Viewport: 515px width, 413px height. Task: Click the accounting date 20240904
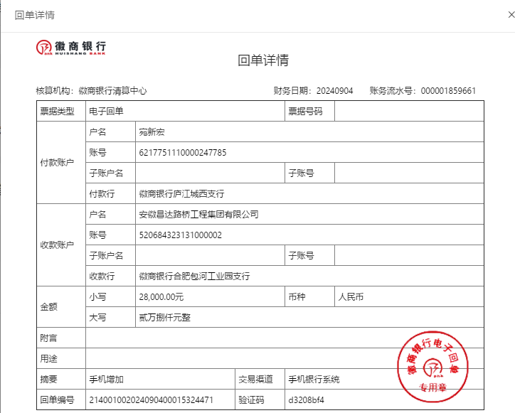(x=334, y=91)
